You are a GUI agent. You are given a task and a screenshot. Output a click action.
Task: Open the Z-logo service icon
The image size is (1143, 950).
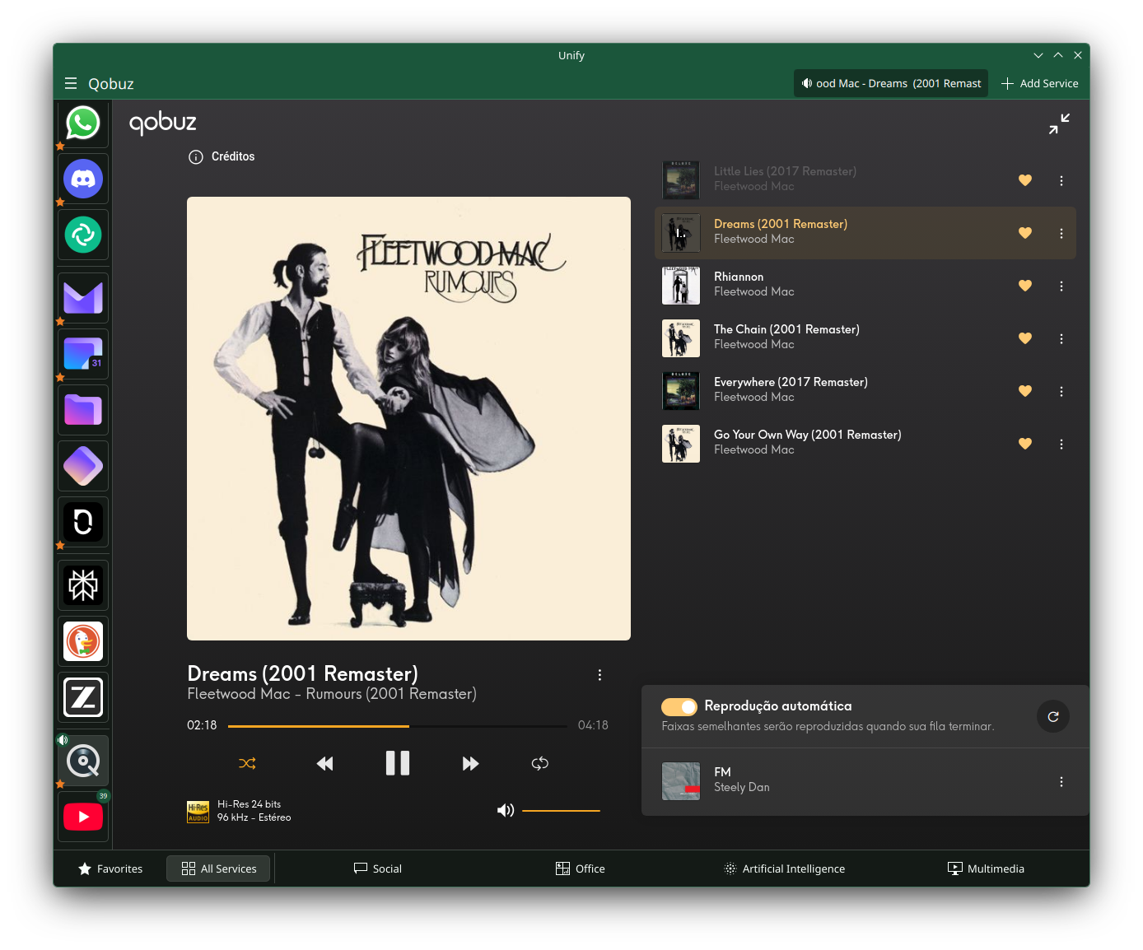click(x=83, y=697)
